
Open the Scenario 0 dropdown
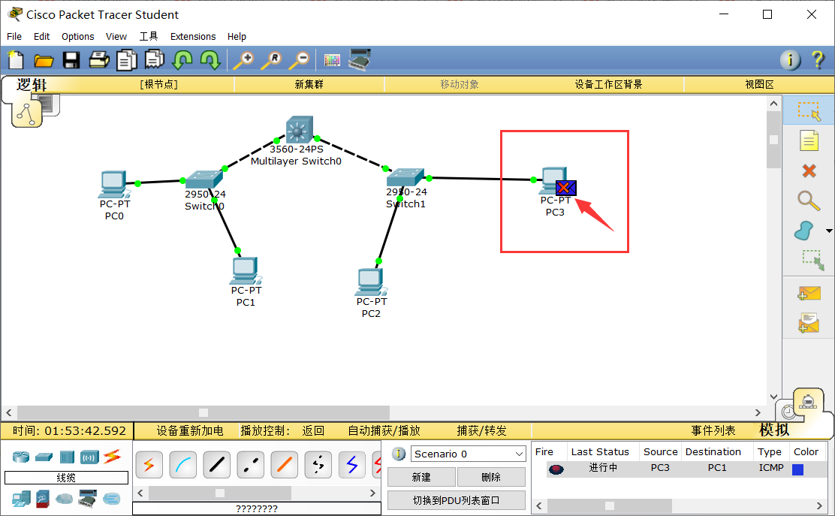[x=468, y=454]
